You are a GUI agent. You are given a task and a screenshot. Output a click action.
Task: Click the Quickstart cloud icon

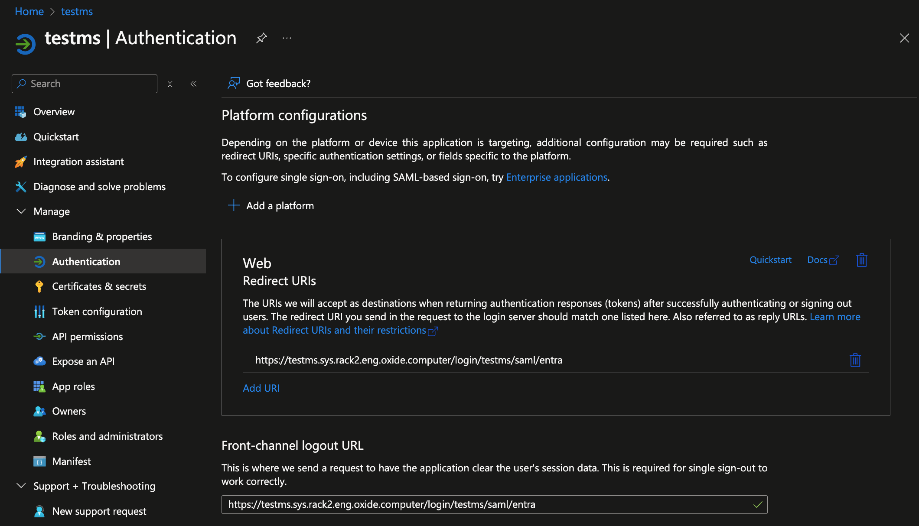pos(20,137)
